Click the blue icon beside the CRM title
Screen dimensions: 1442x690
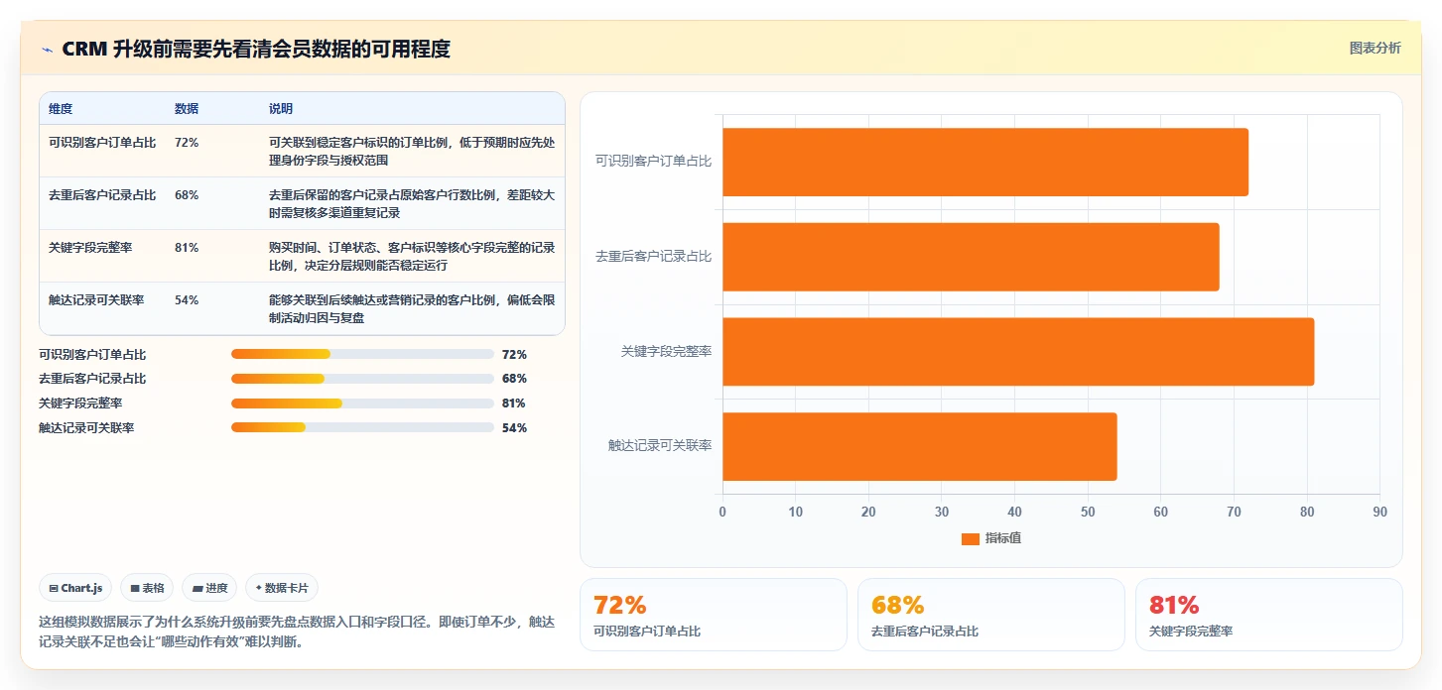tap(47, 50)
